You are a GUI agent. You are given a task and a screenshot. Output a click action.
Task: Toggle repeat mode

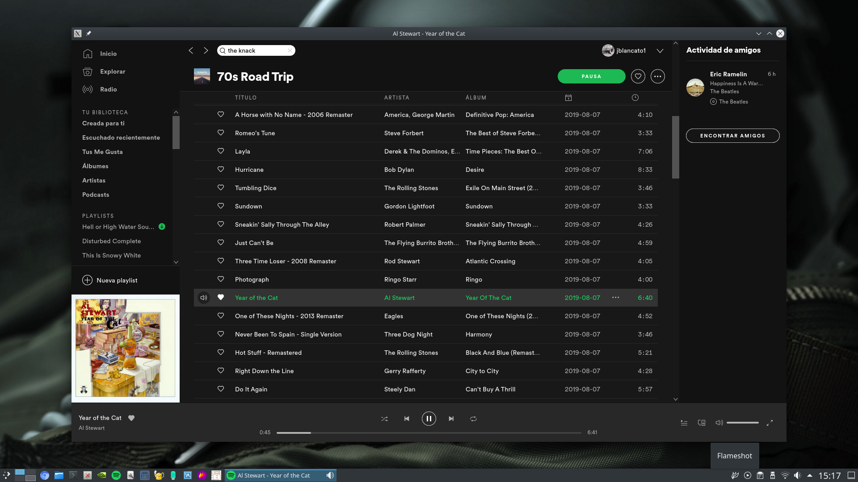[473, 419]
